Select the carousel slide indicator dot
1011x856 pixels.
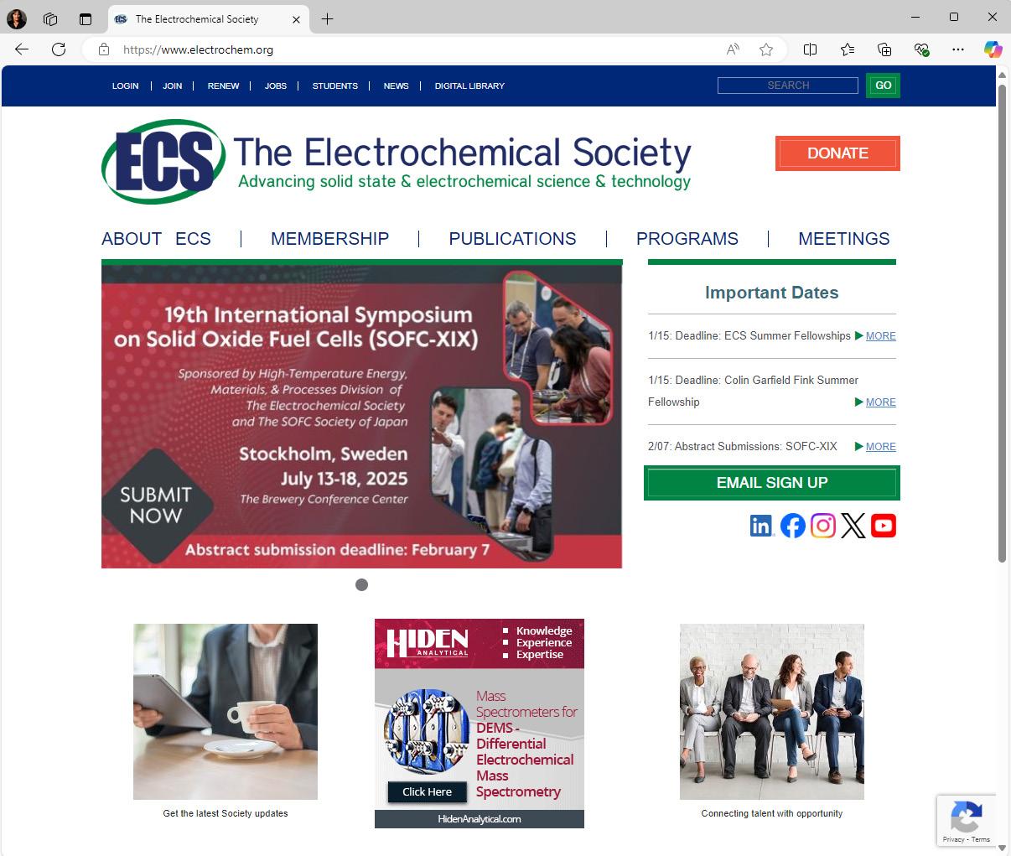361,584
